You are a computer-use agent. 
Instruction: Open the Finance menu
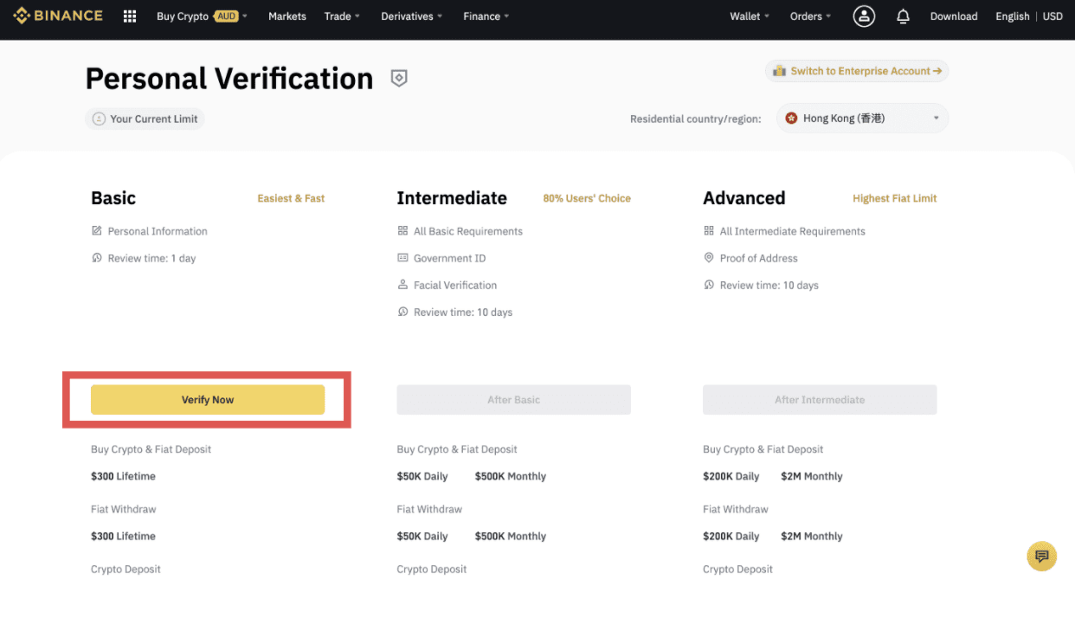486,16
